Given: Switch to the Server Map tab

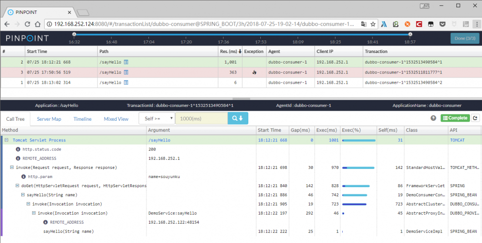Looking at the screenshot, I should 49,119.
